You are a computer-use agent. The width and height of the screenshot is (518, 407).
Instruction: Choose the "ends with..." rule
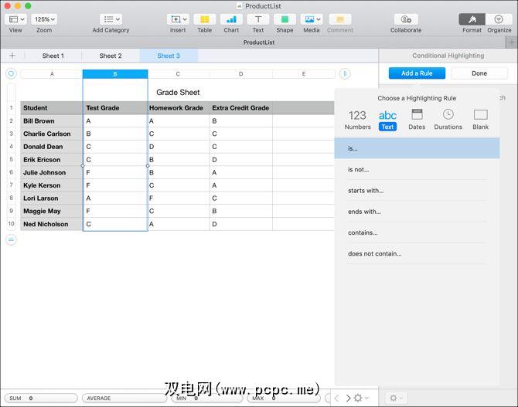(417, 212)
